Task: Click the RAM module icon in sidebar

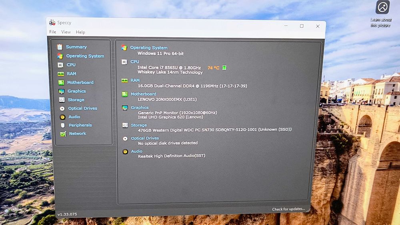Action: (61, 74)
